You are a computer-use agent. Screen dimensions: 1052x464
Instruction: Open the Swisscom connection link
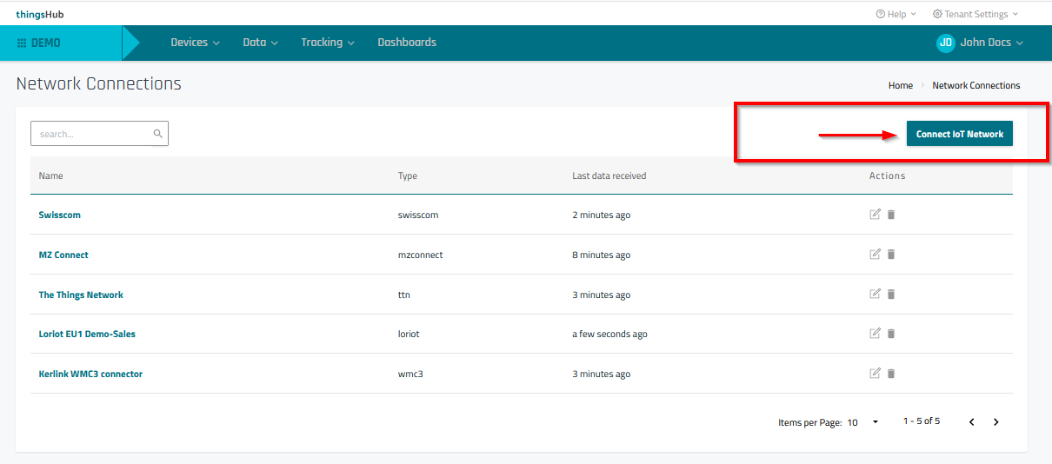pos(60,215)
